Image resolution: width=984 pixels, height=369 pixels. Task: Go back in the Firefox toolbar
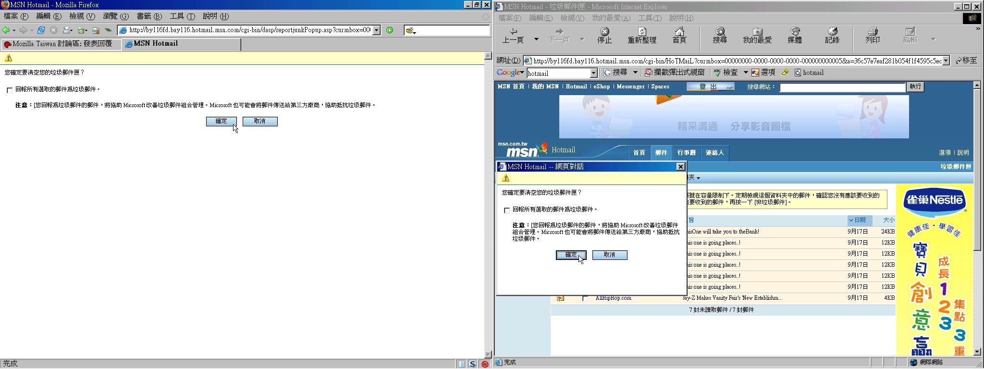point(6,30)
